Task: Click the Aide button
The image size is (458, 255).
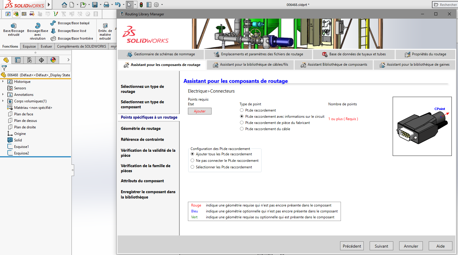Action: 441,246
